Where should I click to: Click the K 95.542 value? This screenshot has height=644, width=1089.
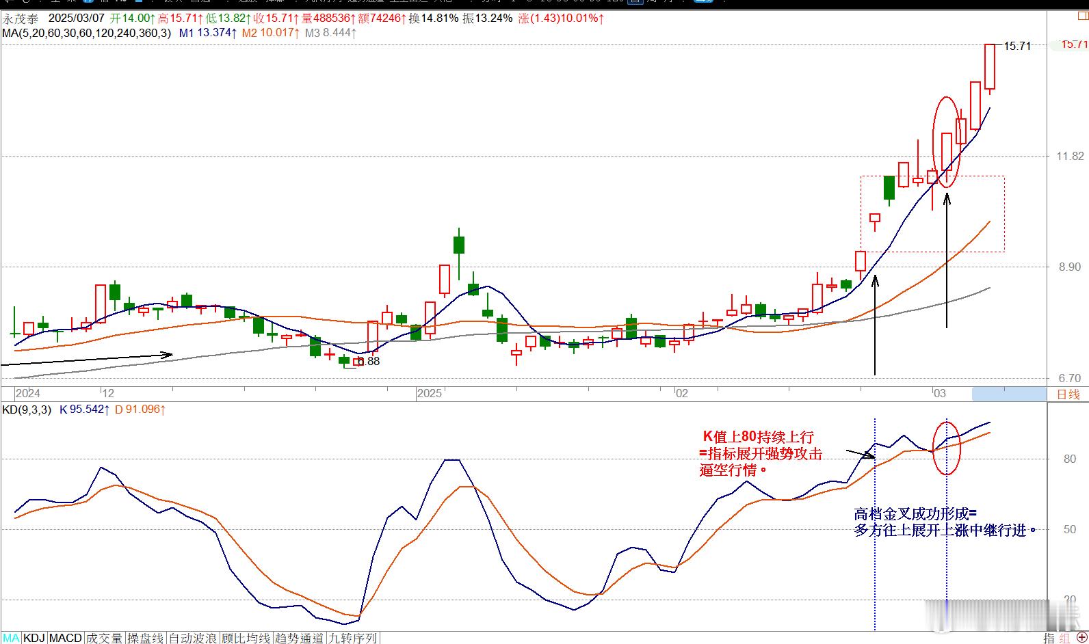coord(85,410)
